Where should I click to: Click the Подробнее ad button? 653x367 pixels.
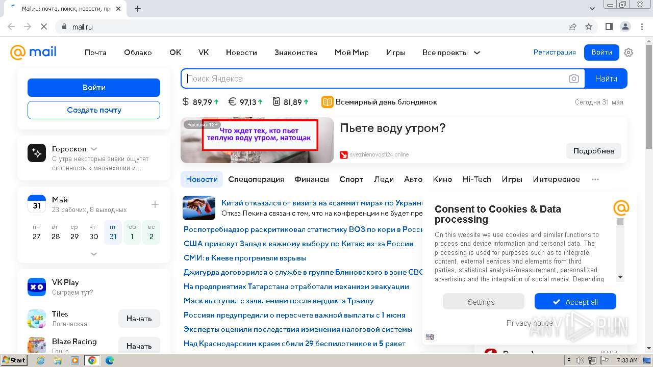pos(594,151)
